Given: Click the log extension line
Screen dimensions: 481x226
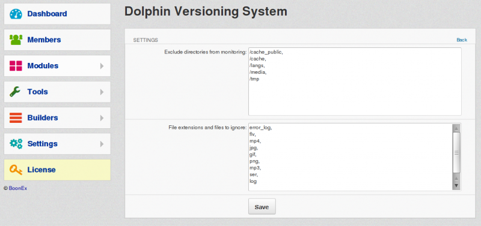Looking at the screenshot, I should (253, 182).
